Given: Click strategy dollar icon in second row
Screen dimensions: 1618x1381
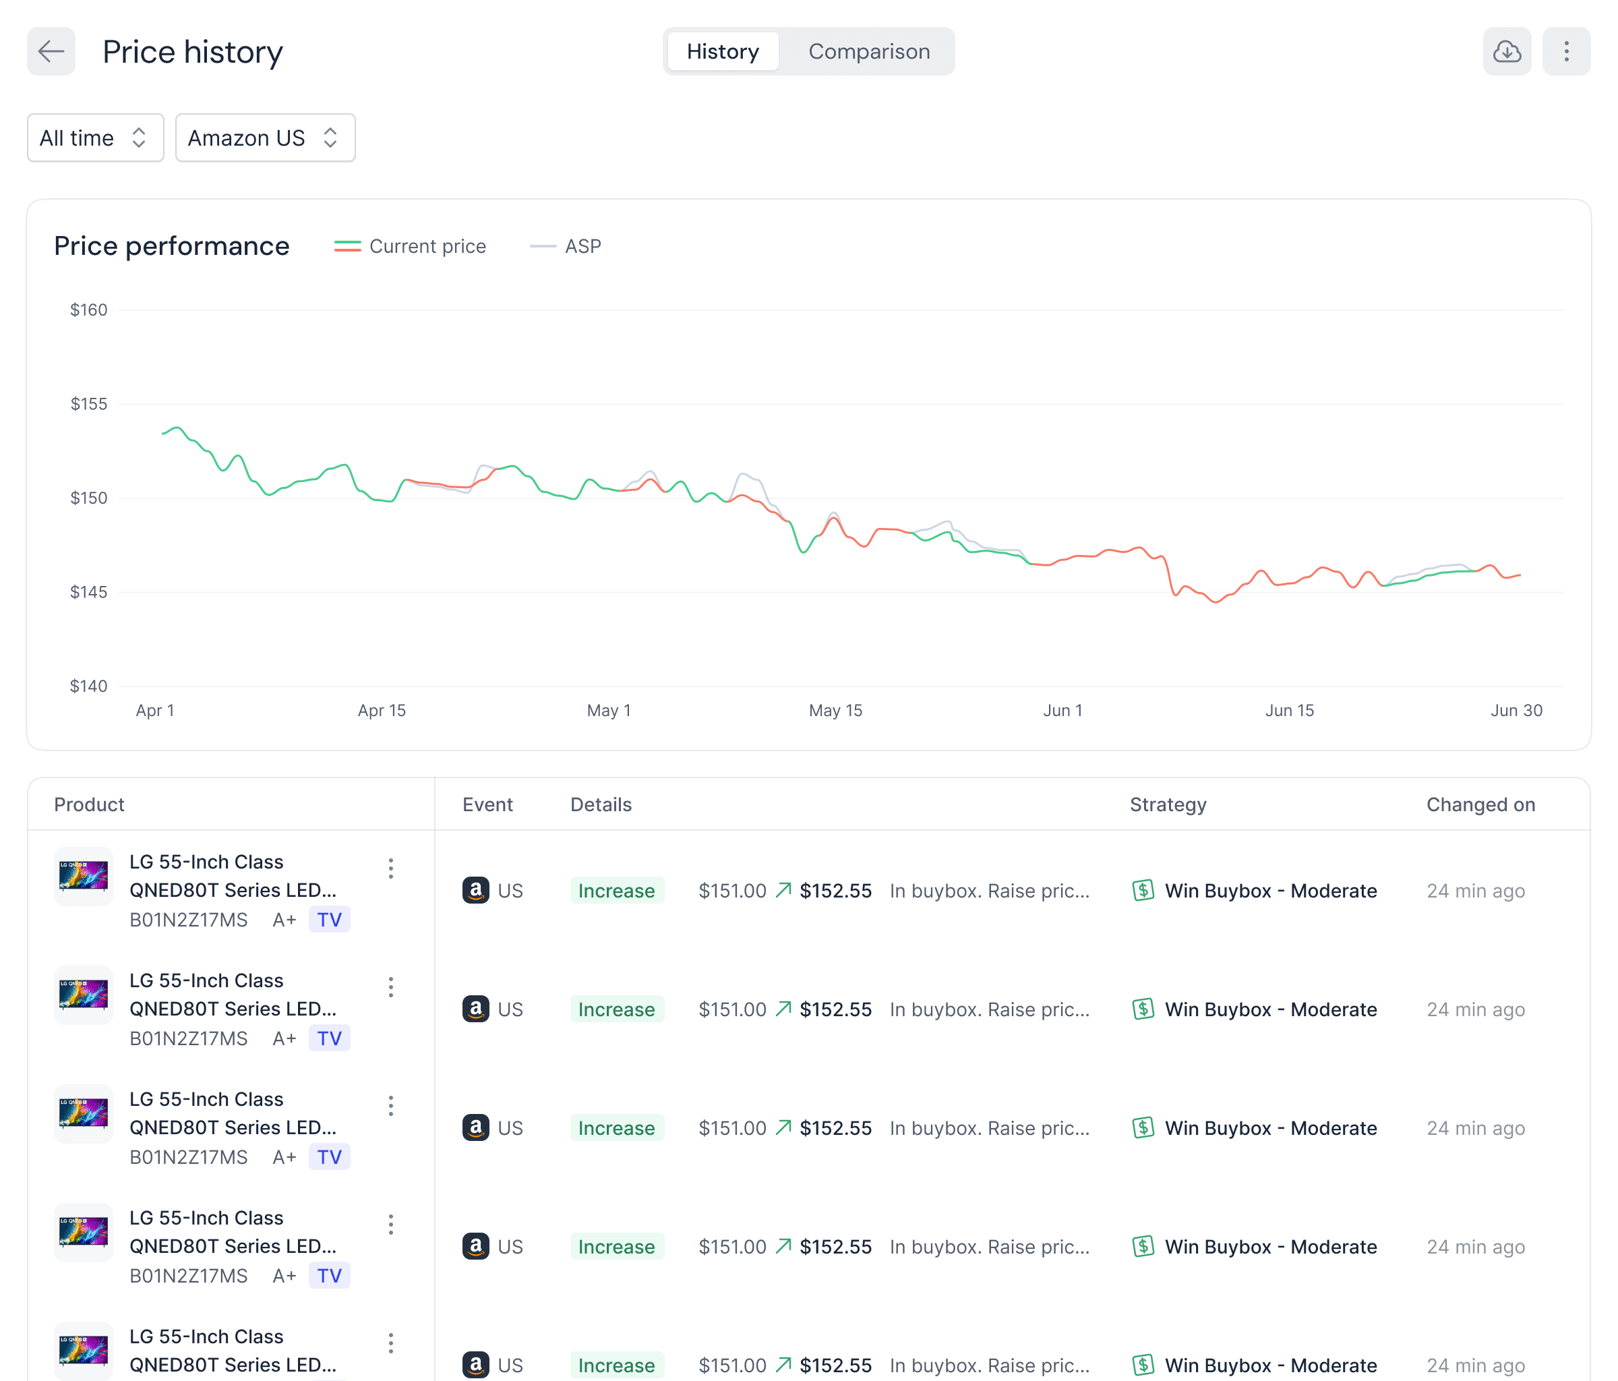Looking at the screenshot, I should [x=1143, y=1009].
